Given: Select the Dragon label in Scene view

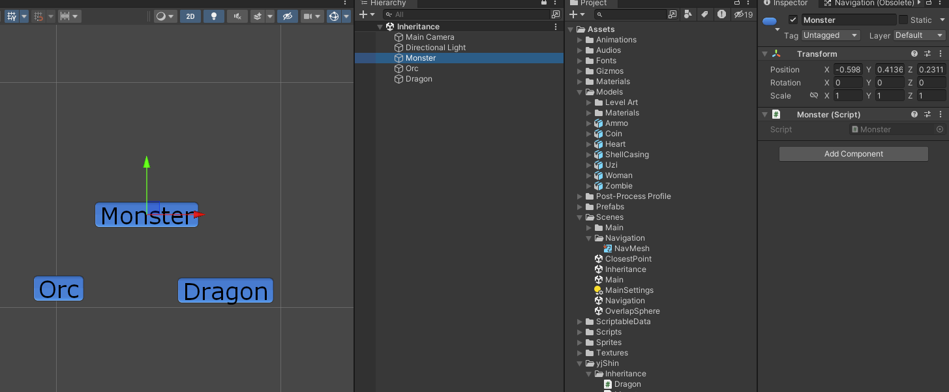Looking at the screenshot, I should tap(226, 291).
